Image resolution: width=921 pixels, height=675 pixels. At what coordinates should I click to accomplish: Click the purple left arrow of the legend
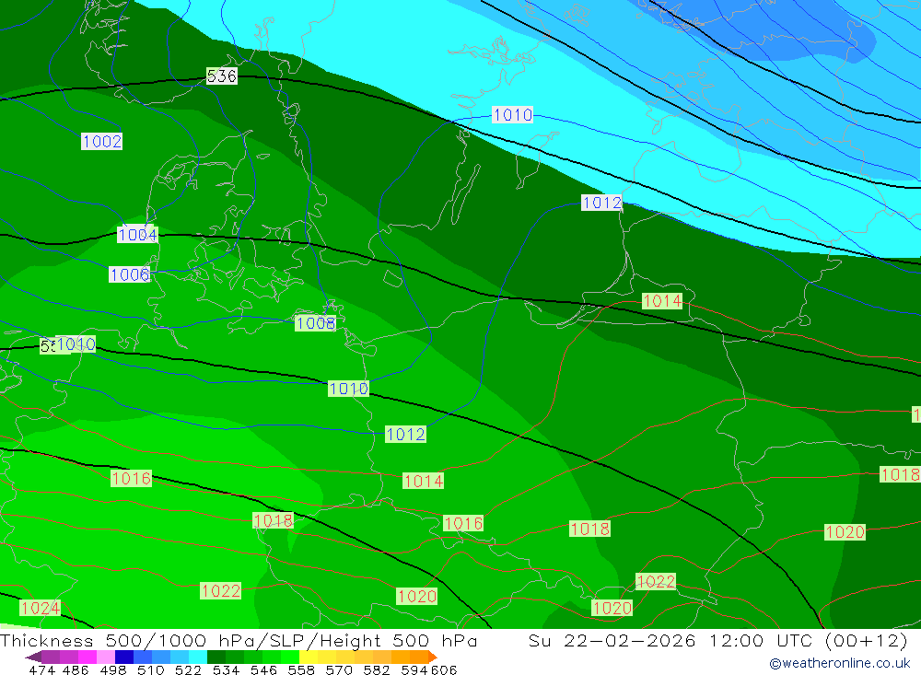(33, 657)
